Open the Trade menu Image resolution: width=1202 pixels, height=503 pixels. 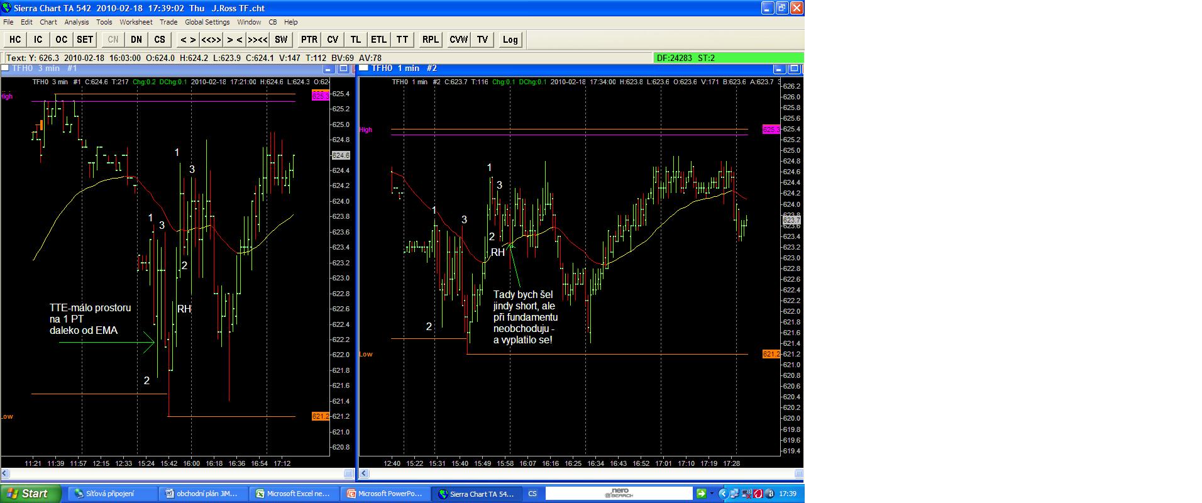(x=168, y=22)
